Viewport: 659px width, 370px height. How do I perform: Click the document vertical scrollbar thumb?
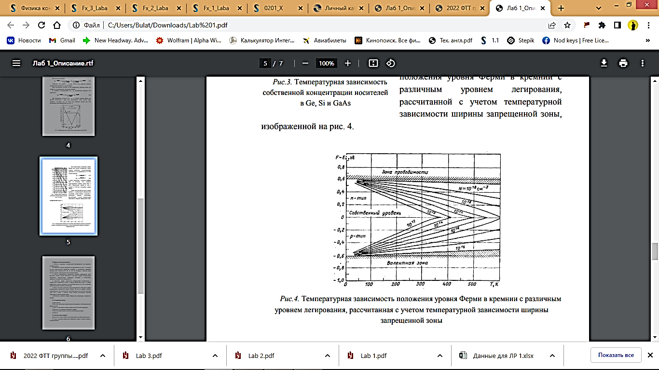(x=655, y=252)
